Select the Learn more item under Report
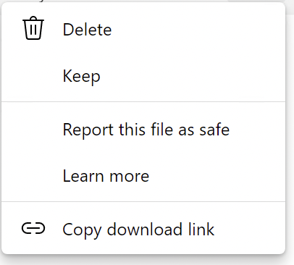This screenshot has height=265, width=294. [143, 176]
